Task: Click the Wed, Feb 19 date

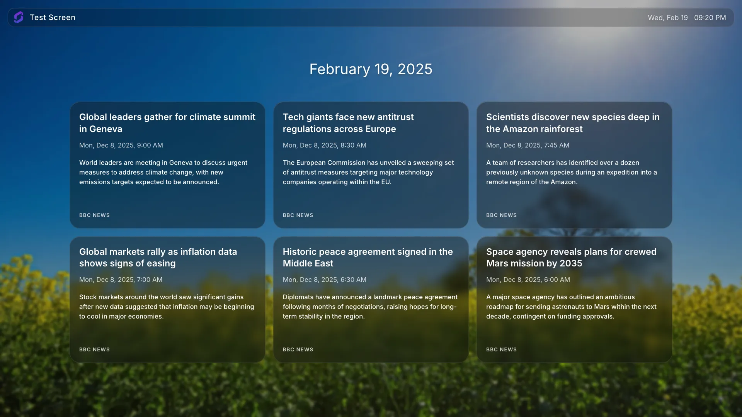Action: [x=668, y=18]
